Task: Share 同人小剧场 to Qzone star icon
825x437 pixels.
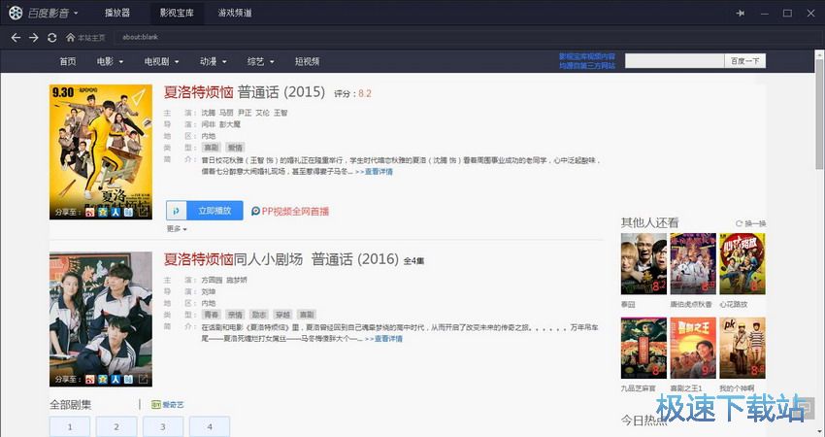Action: point(103,379)
